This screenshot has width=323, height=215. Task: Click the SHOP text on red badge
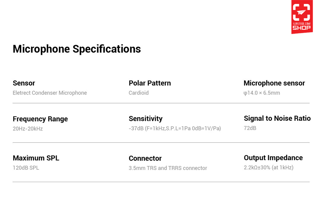(302, 28)
